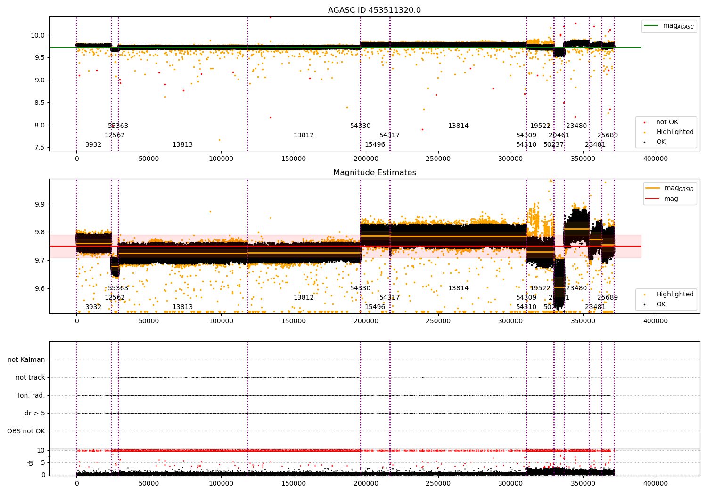This screenshot has height=494, width=707.
Task: Click the 'OBS not OK' axis label
Action: [x=26, y=431]
